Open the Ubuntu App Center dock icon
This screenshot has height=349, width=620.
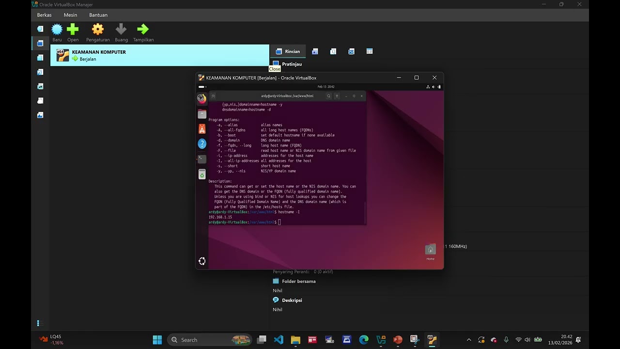click(x=202, y=129)
